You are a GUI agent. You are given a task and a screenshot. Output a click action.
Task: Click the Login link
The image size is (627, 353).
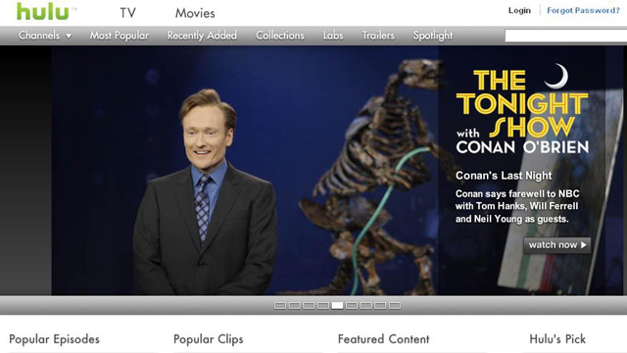point(519,10)
